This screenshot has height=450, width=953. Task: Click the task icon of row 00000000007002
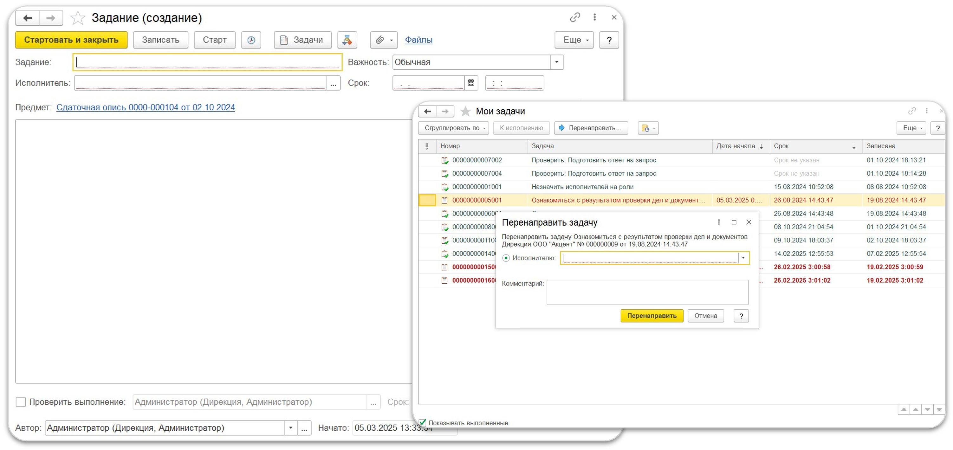point(445,160)
